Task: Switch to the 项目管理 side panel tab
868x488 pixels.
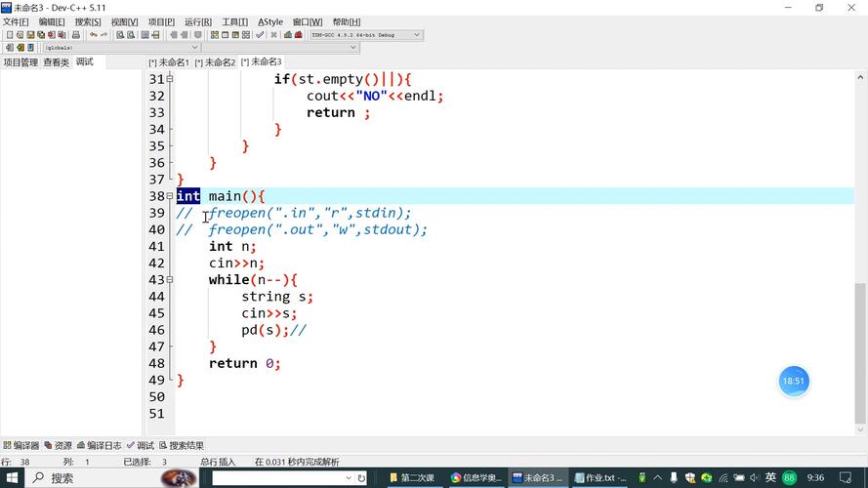Action: pyautogui.click(x=21, y=61)
